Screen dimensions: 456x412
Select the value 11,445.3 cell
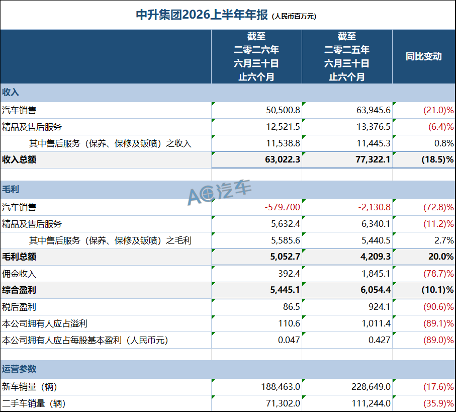(347, 143)
